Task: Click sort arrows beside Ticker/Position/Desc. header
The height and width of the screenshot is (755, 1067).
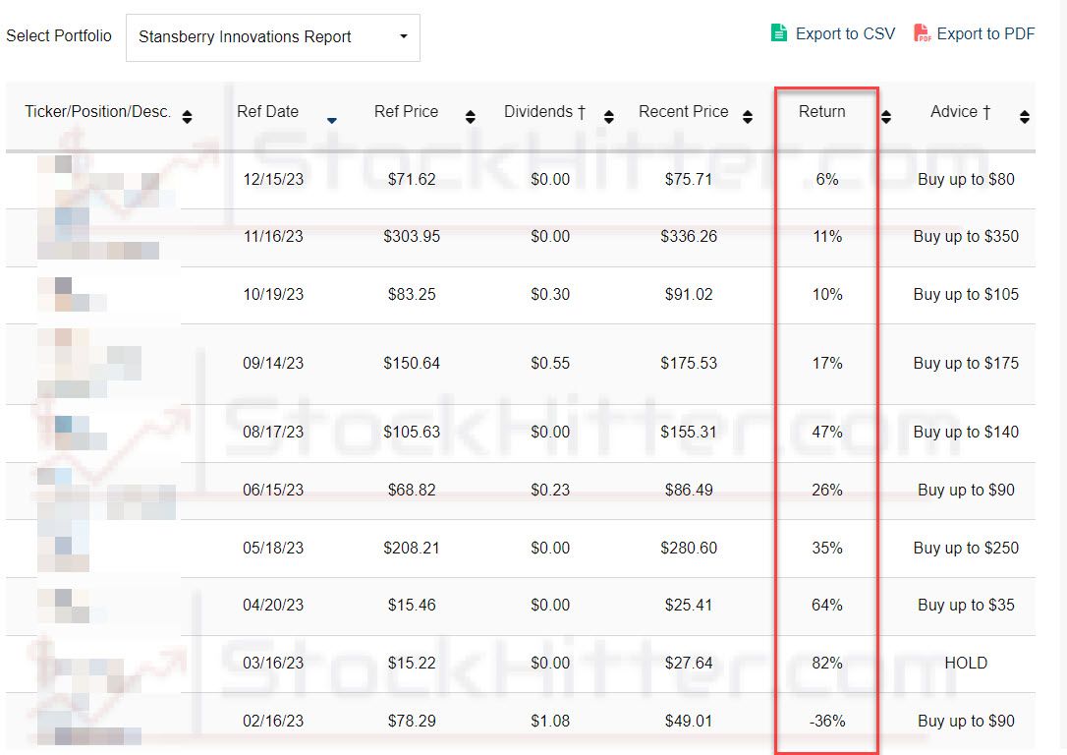Action: pyautogui.click(x=187, y=117)
